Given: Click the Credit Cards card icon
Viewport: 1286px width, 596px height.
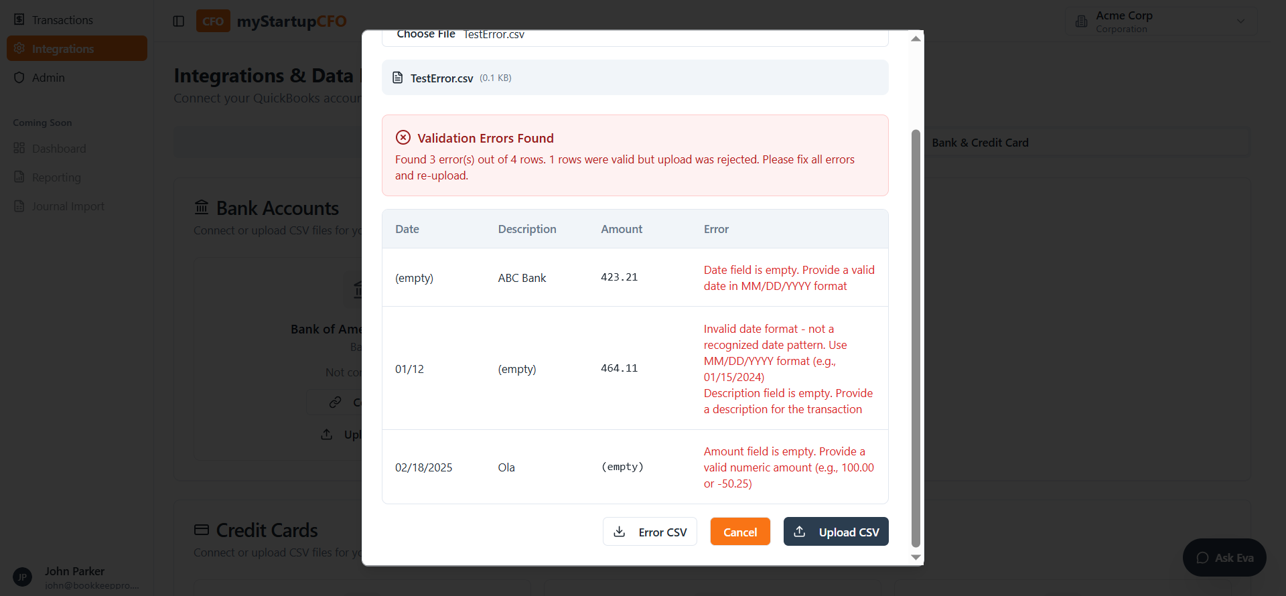Looking at the screenshot, I should tap(202, 530).
